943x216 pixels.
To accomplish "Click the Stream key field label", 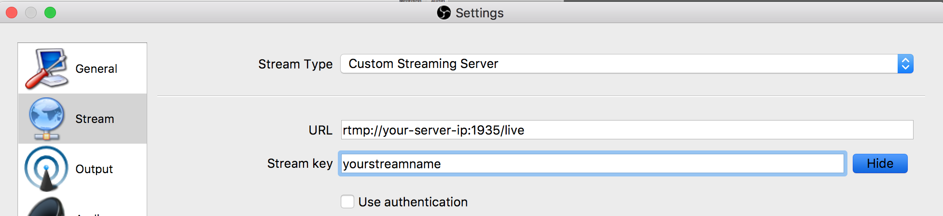I will 300,163.
